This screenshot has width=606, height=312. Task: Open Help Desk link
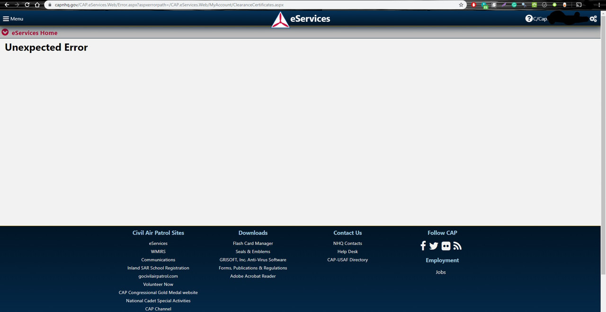click(348, 251)
